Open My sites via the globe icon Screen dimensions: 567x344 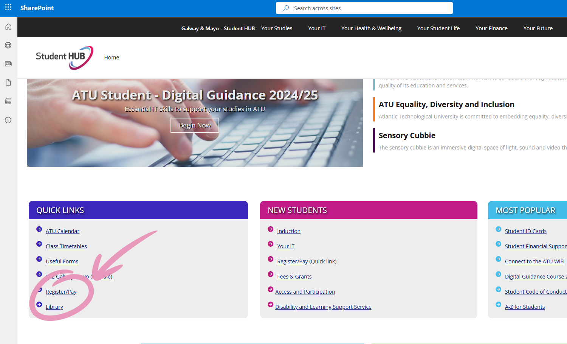[8, 45]
